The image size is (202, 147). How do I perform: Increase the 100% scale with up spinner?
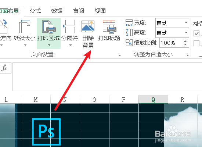pos(185,41)
